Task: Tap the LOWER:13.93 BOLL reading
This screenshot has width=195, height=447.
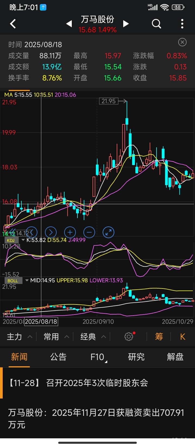Action: (106, 280)
